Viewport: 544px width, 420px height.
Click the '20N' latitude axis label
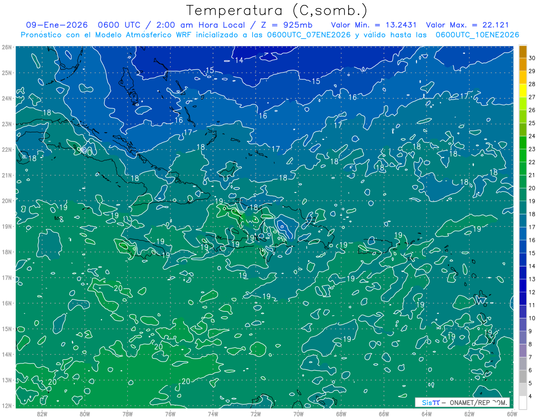click(7, 201)
